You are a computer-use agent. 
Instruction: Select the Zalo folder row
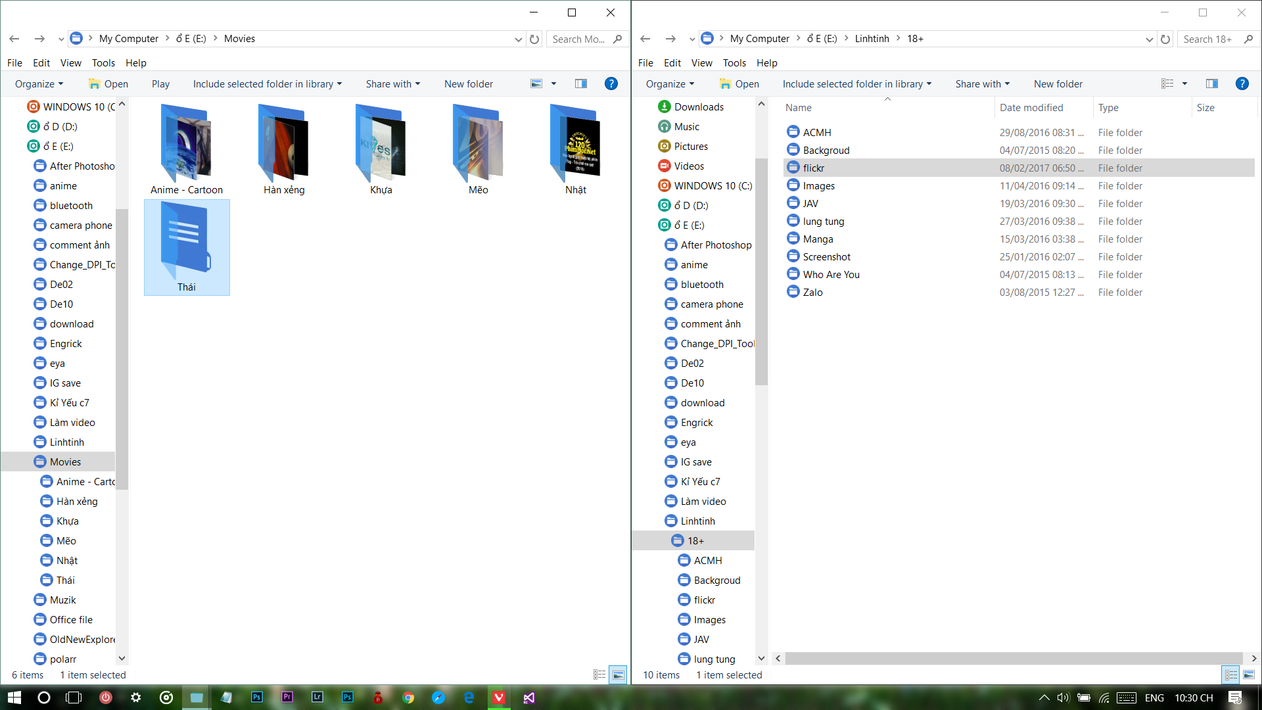coord(1019,292)
